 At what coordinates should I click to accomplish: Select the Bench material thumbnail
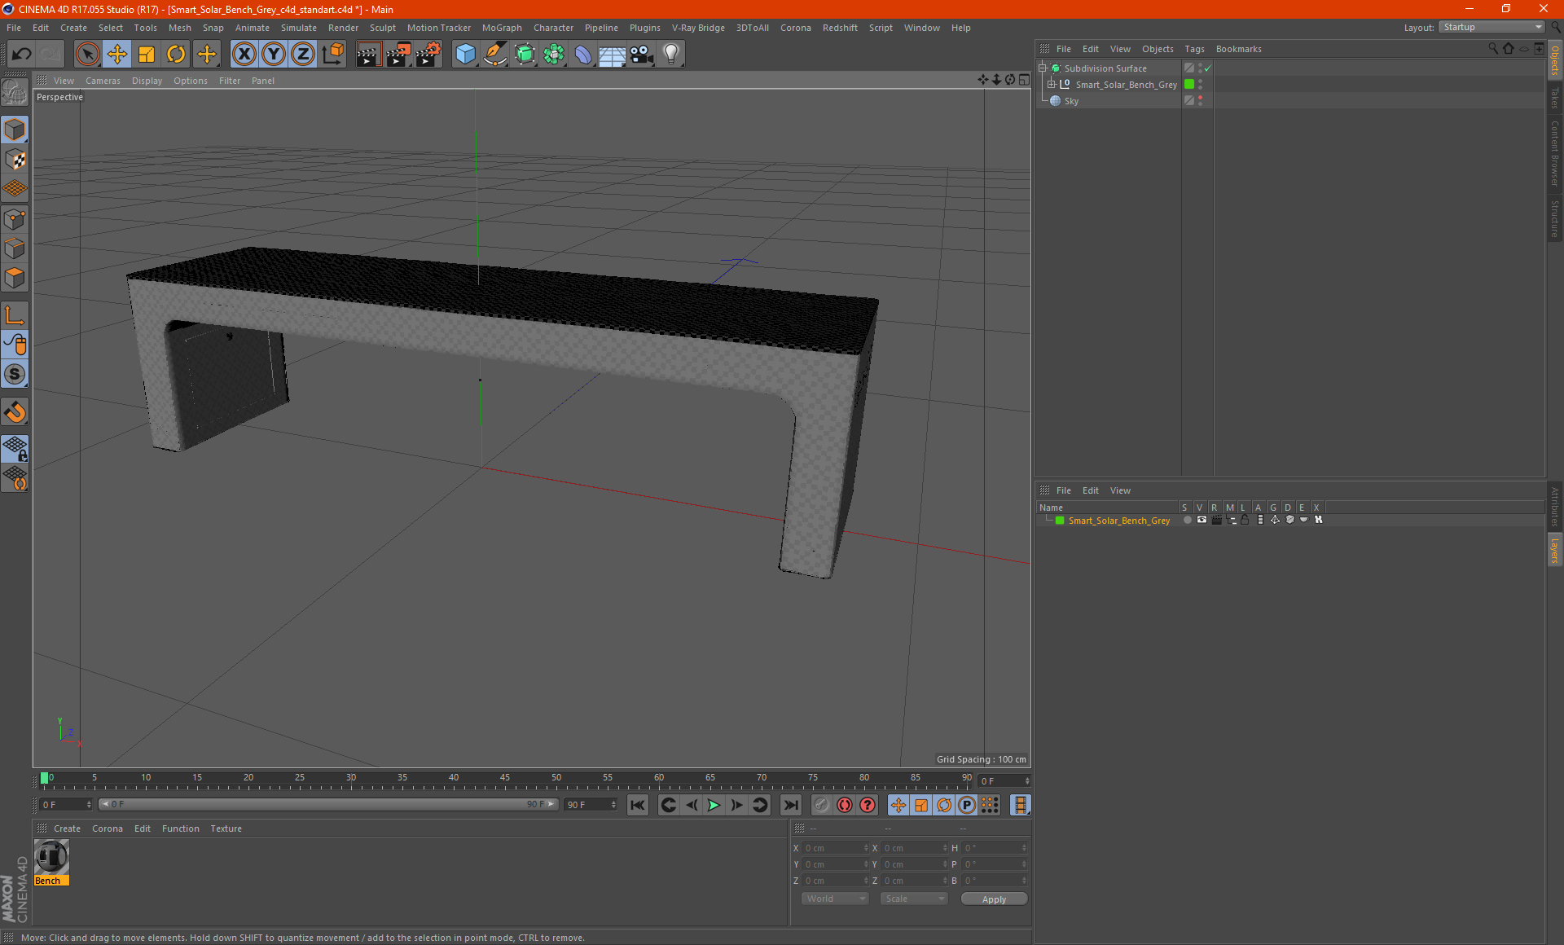51,857
